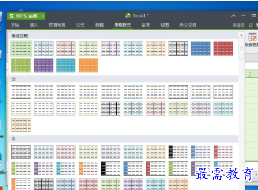Open the 审阅 ribbon tab
The width and height of the screenshot is (258, 190).
click(x=146, y=25)
